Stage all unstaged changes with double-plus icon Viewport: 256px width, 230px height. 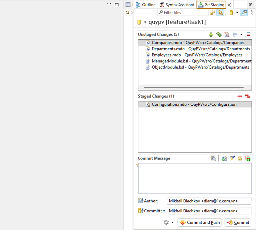[219, 35]
